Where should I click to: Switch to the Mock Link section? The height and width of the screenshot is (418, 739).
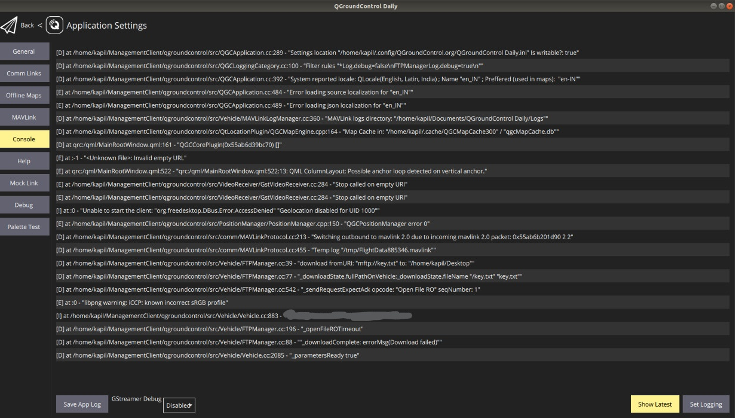tap(24, 182)
